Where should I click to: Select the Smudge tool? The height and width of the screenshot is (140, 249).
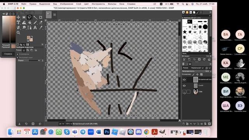click(24, 28)
